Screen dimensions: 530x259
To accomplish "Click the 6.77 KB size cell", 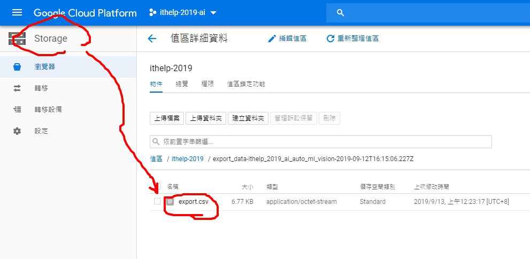I will (x=242, y=202).
